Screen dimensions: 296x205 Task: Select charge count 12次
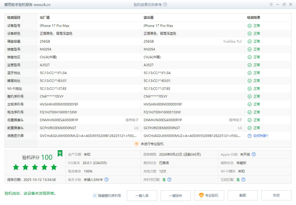point(163,171)
